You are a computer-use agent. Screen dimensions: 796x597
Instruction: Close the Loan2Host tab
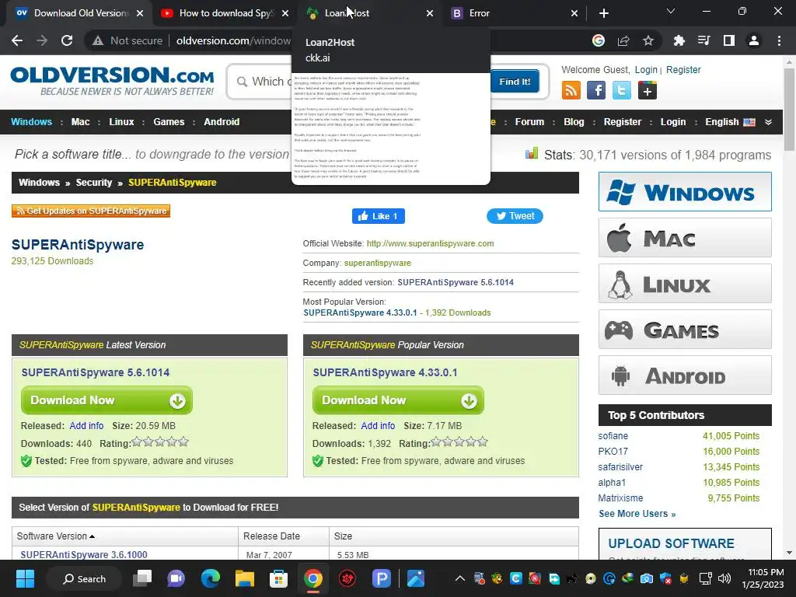tap(429, 13)
